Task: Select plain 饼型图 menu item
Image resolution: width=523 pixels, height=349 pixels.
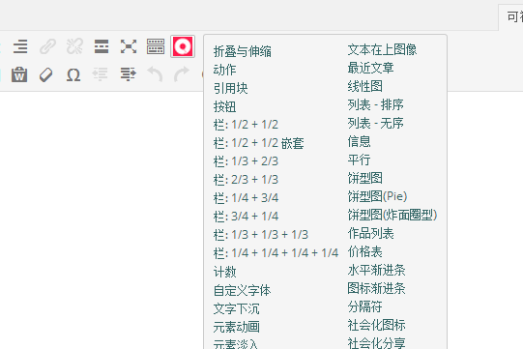Action: [x=364, y=178]
